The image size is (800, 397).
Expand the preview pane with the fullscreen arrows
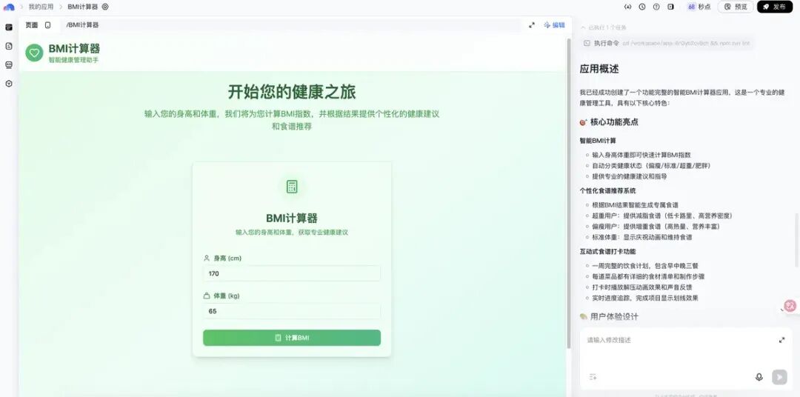point(532,25)
